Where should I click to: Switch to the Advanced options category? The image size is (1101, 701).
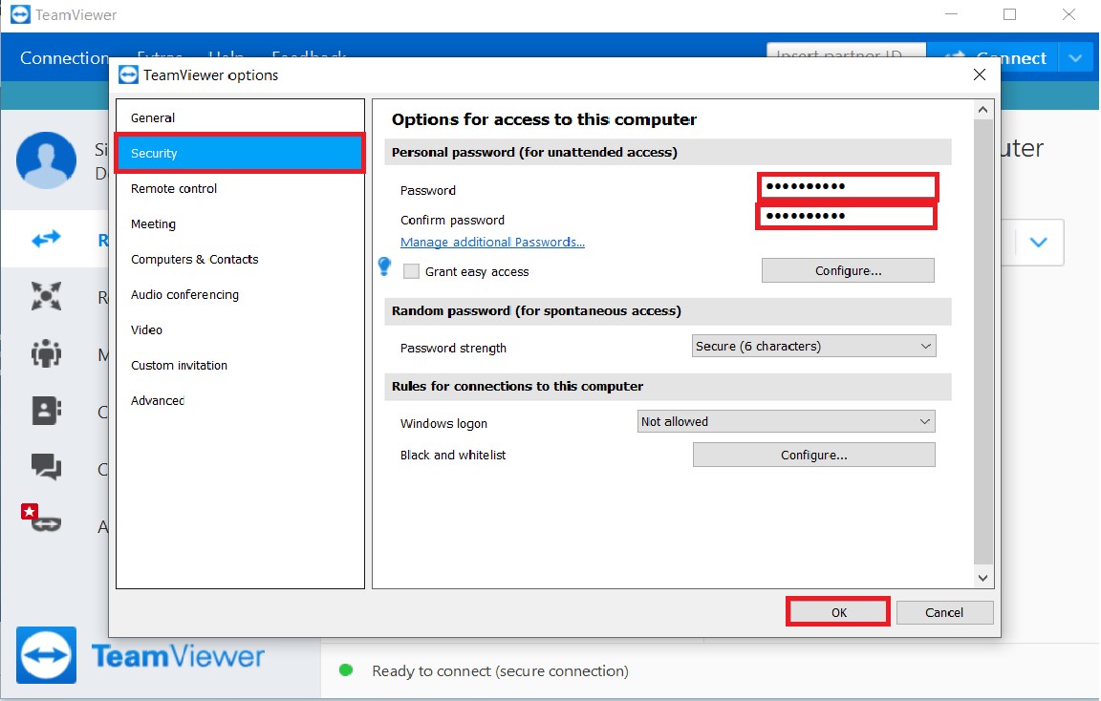click(x=158, y=401)
